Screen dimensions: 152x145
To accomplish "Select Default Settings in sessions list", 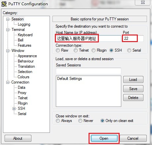I will [69, 79].
